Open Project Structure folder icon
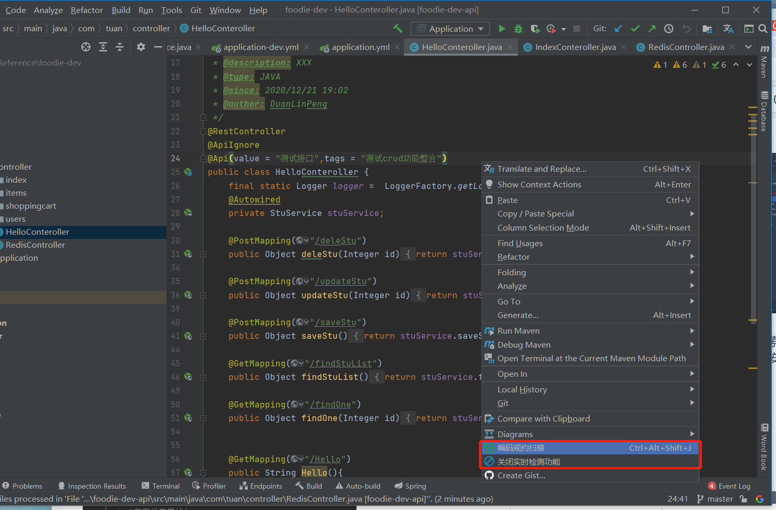The height and width of the screenshot is (510, 776). click(x=707, y=29)
